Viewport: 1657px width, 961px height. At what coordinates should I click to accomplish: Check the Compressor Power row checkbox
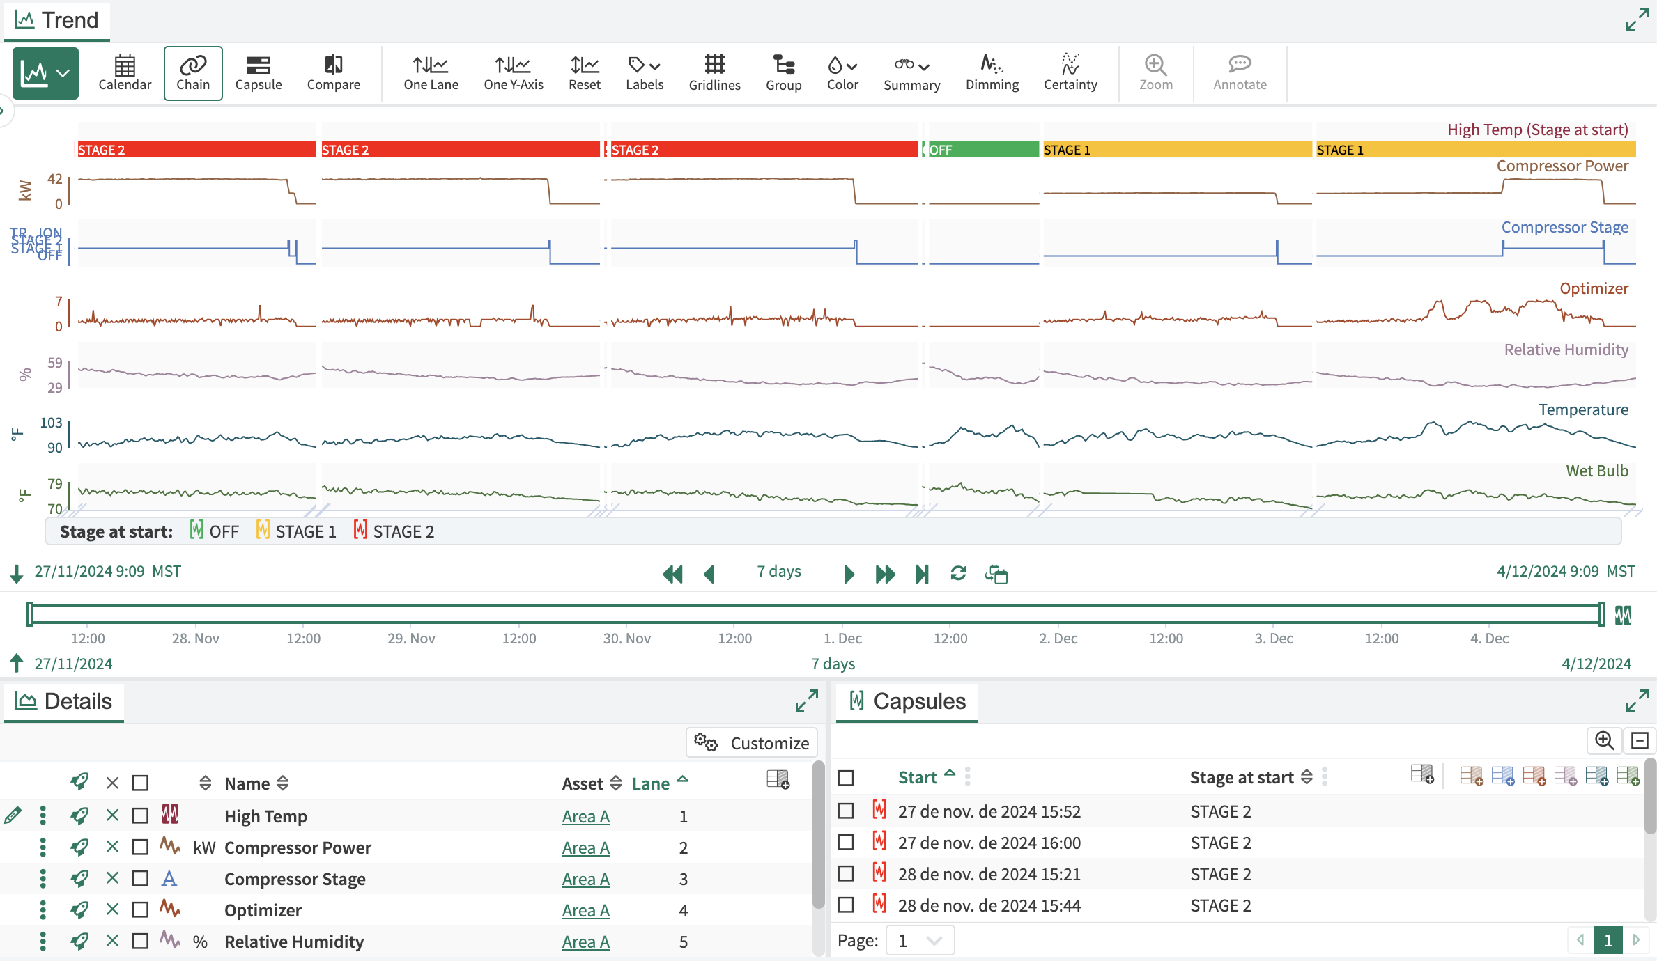point(141,847)
